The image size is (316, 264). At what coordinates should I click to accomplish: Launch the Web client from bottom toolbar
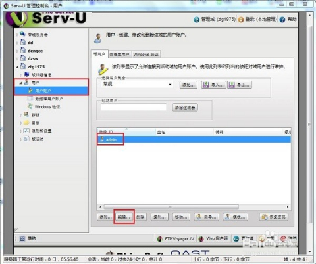[x=213, y=238]
